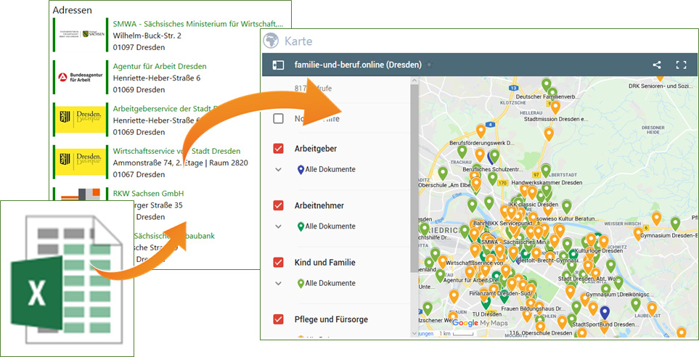Open the map in fullscreen view
This screenshot has width=699, height=357.
[681, 65]
